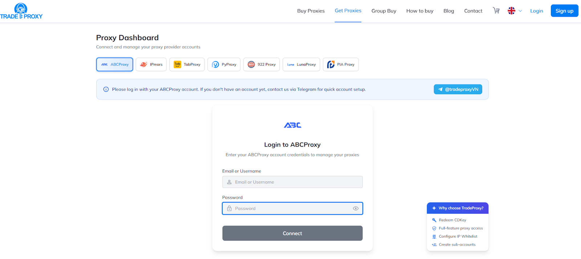Select Get Proxies navigation item
Viewport: 581px width, 259px height.
pos(348,11)
